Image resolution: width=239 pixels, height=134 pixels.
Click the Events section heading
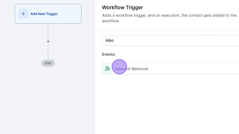pyautogui.click(x=108, y=54)
